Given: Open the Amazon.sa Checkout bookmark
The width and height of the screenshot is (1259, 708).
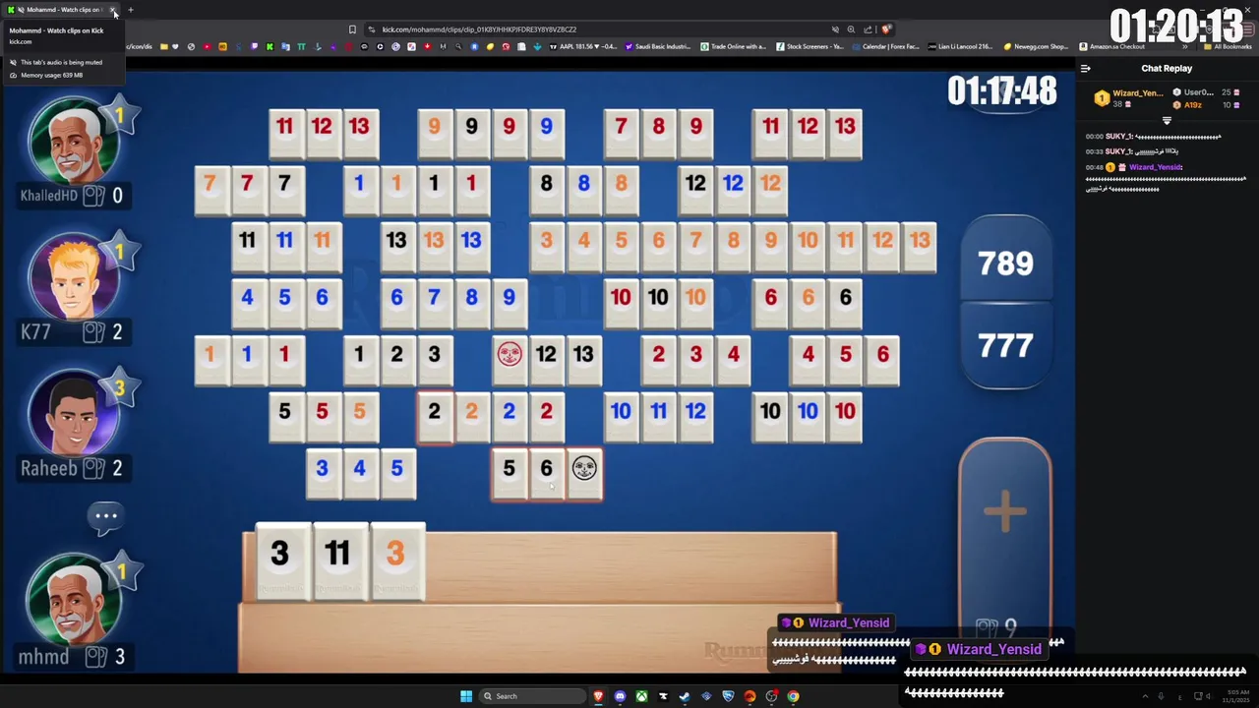Looking at the screenshot, I should pyautogui.click(x=1111, y=46).
